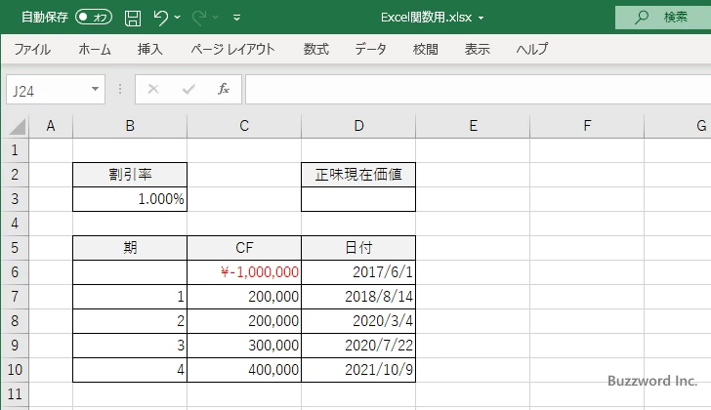Switch to the ページ レイアウト tab
This screenshot has height=410, width=711.
click(x=232, y=49)
